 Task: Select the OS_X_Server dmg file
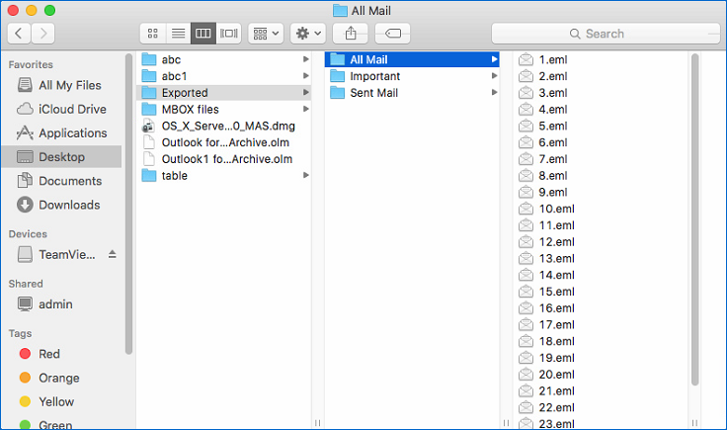pyautogui.click(x=227, y=127)
